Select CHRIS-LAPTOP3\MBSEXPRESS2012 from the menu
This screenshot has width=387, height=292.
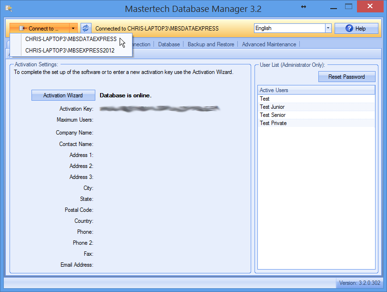coord(70,51)
